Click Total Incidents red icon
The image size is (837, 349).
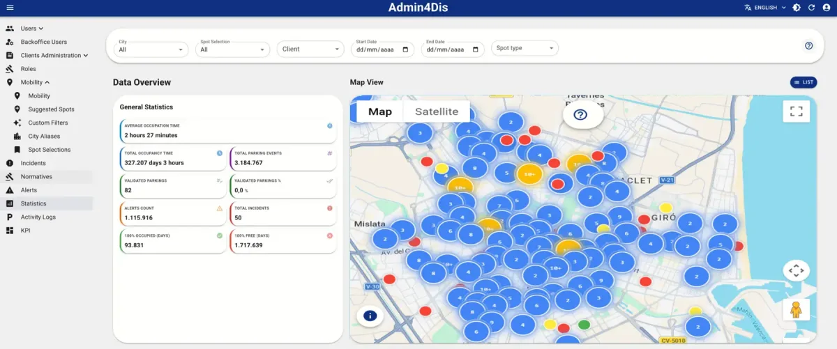[x=330, y=208]
